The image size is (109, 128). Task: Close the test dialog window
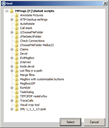tap(105, 3)
